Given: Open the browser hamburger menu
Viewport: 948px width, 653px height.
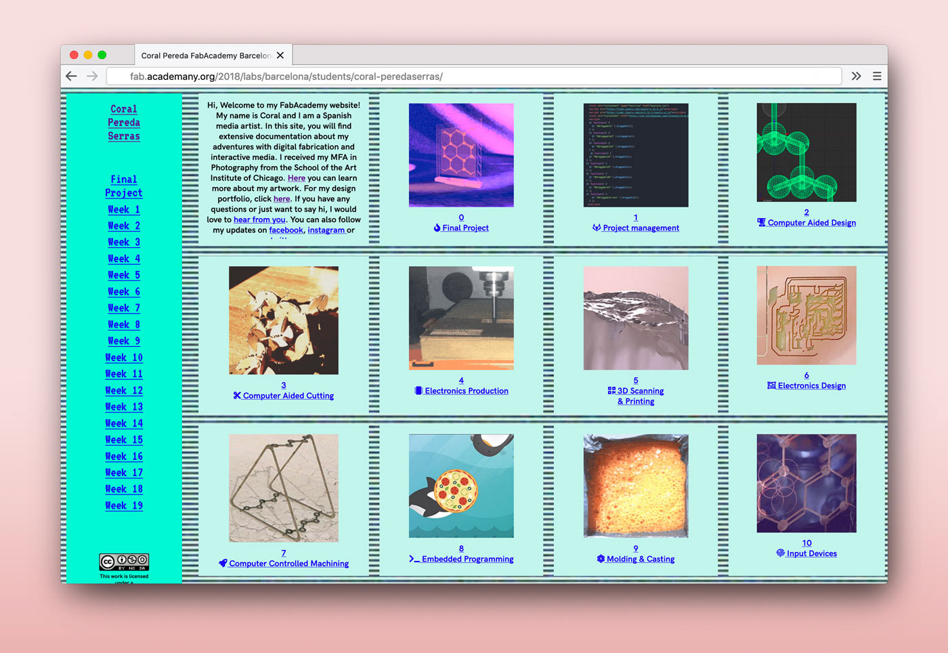Looking at the screenshot, I should (x=877, y=77).
